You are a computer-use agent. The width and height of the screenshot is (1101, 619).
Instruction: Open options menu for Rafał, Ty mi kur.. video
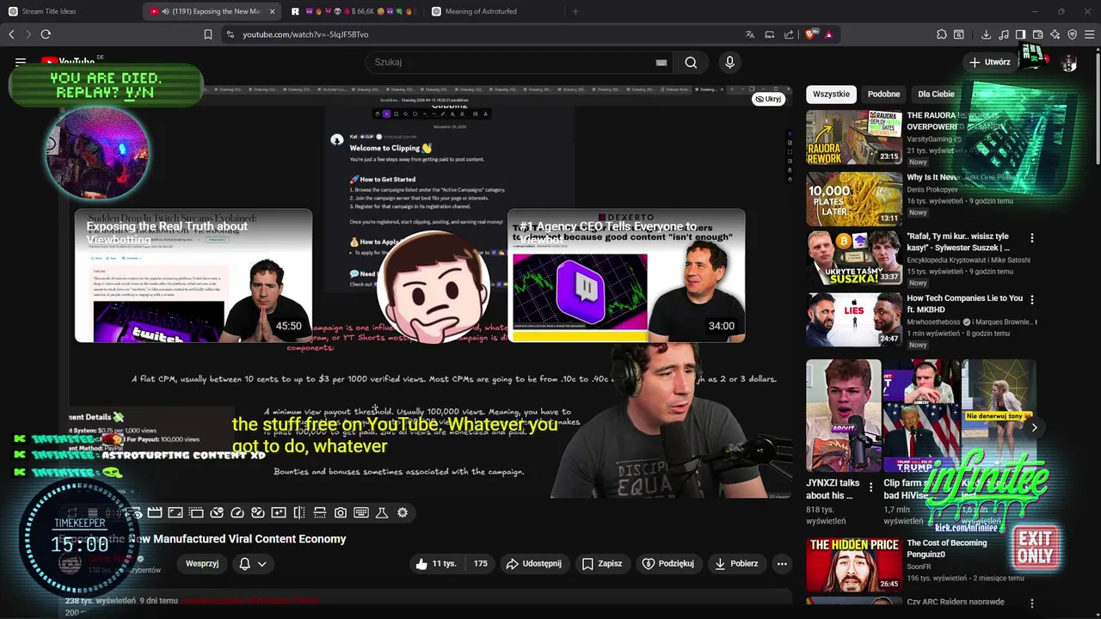(1032, 238)
